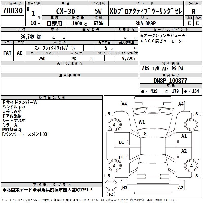
Task: Click the inspector note ミラーA
Action: click(10, 125)
